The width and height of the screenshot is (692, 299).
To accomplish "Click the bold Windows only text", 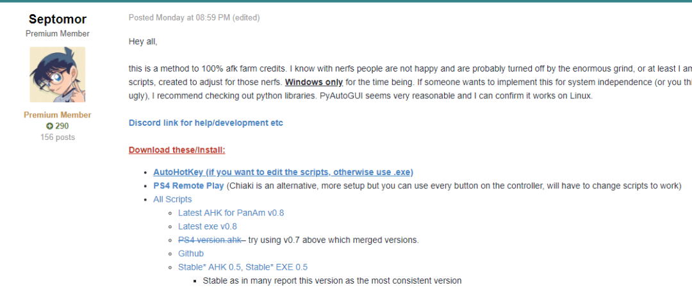I will (x=314, y=82).
